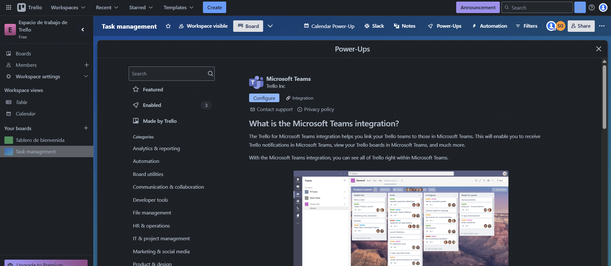This screenshot has height=266, width=611.
Task: Open Privacy policy link
Action: coord(316,109)
